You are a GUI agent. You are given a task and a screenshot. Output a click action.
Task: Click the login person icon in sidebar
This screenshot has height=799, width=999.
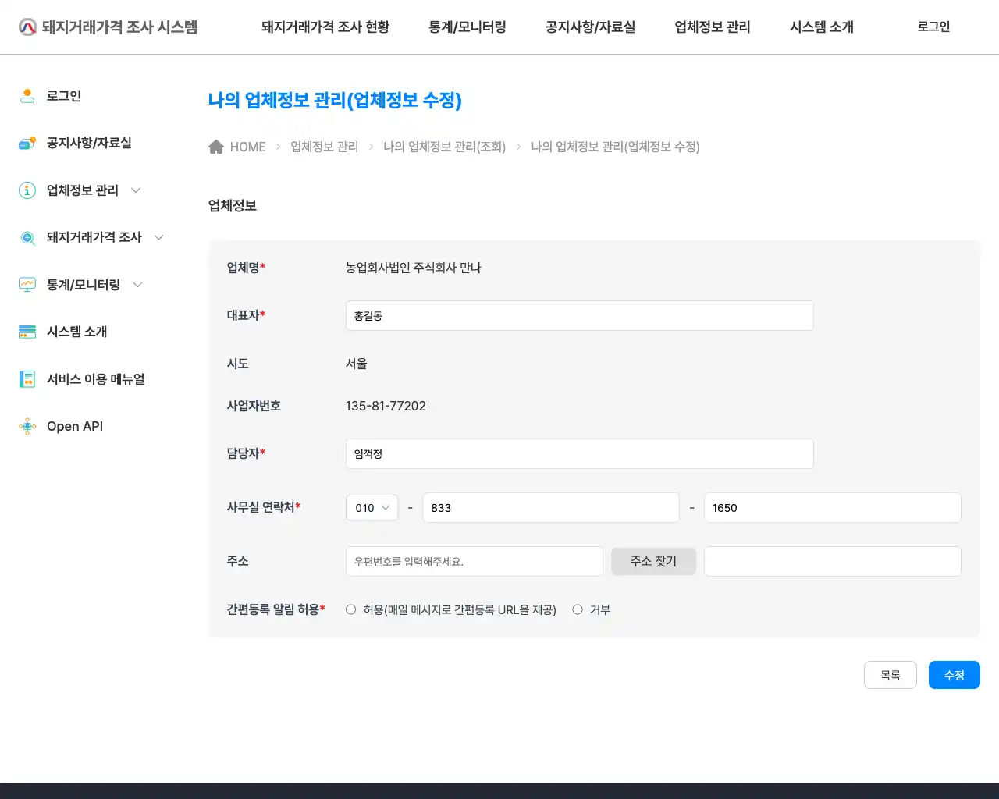click(x=27, y=95)
